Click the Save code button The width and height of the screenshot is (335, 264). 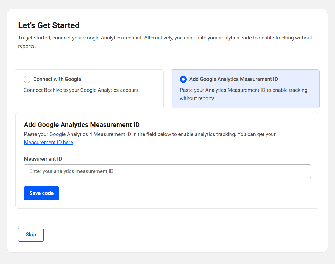pos(41,193)
